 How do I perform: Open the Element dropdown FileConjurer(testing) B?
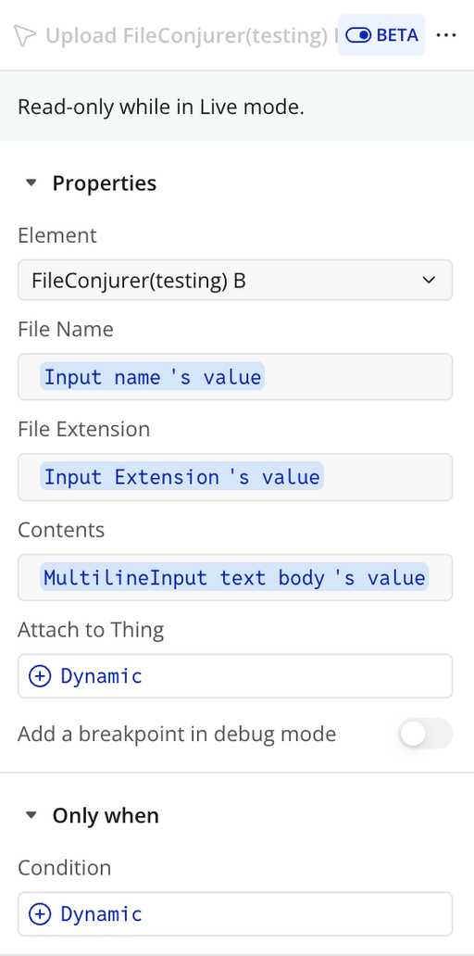coord(235,281)
